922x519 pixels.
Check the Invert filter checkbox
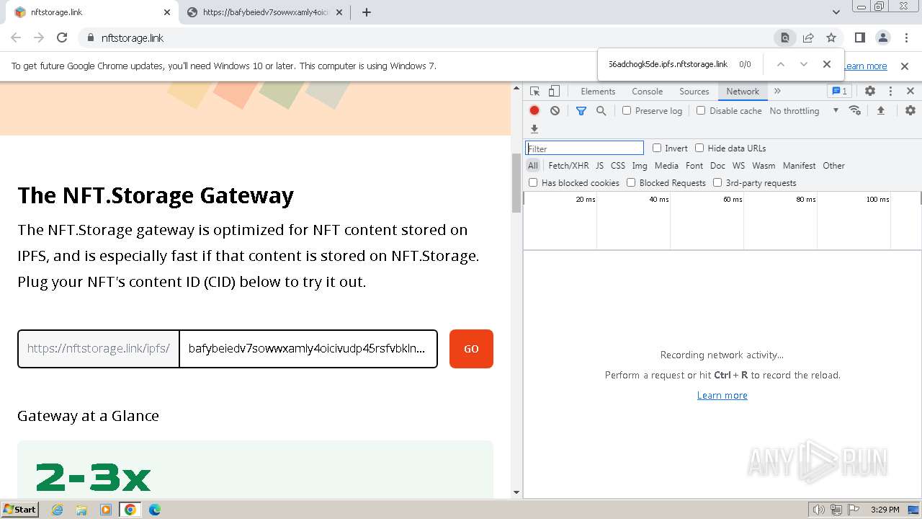click(x=657, y=148)
